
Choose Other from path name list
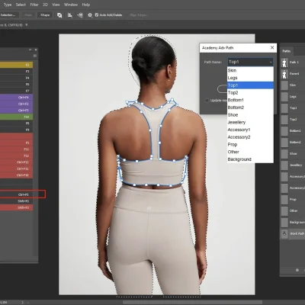tap(250, 152)
